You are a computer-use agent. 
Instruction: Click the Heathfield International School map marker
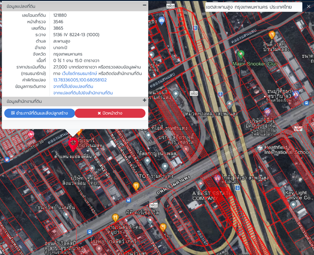coord(259,148)
